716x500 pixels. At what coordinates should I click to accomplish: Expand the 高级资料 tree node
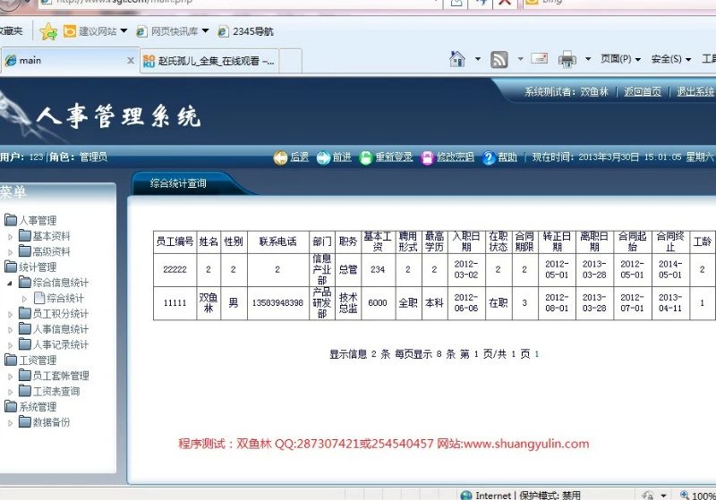click(x=10, y=252)
